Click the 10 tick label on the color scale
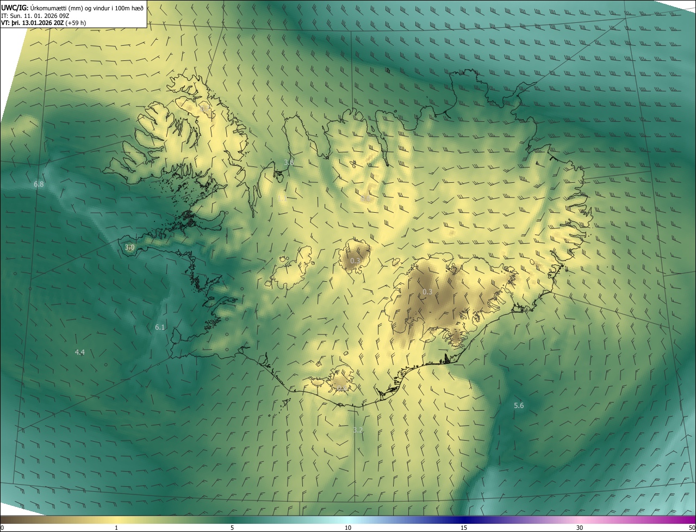This screenshot has width=696, height=532. coord(348,528)
